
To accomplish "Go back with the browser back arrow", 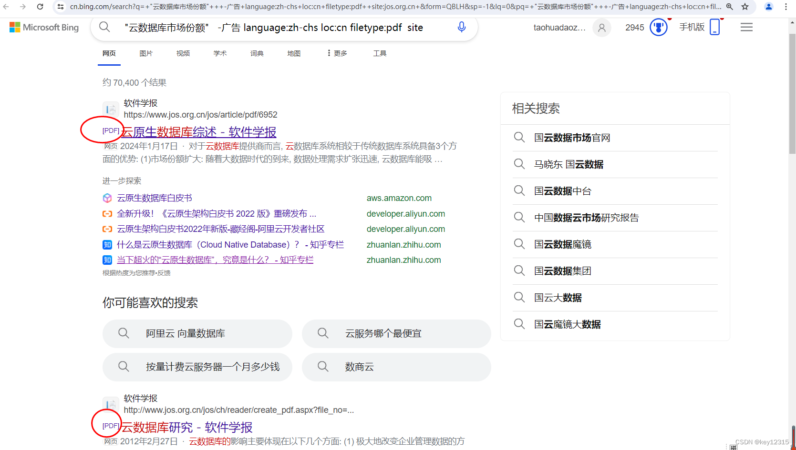I will (x=6, y=7).
